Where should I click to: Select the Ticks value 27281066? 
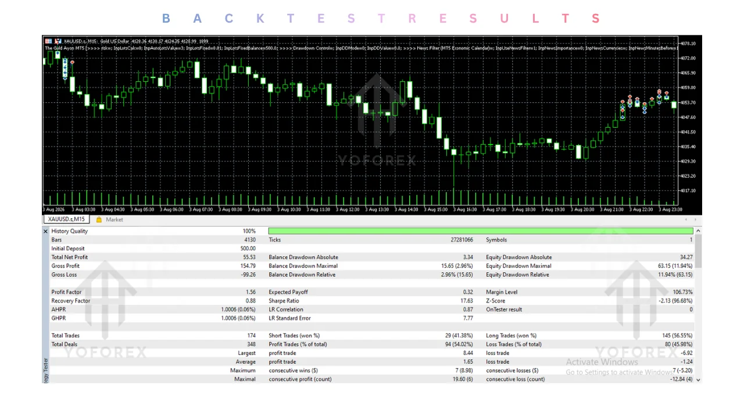462,240
